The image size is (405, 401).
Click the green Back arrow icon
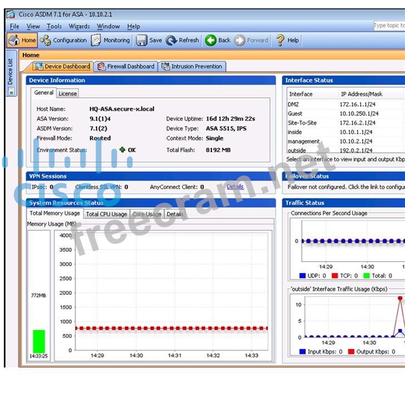coord(211,40)
